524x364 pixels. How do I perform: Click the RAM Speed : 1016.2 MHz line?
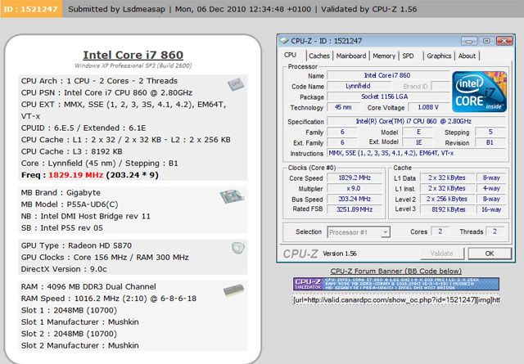point(109,299)
